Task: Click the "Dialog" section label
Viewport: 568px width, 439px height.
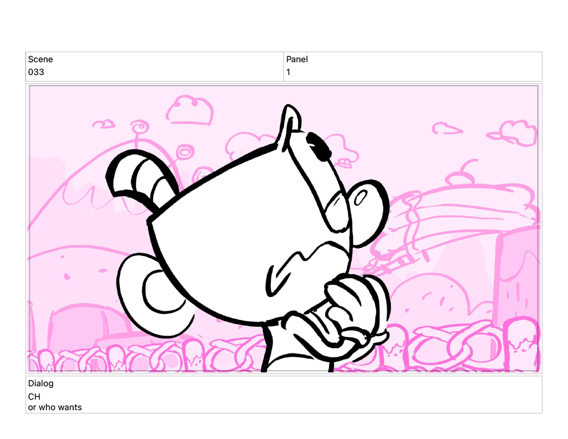Action: (41, 384)
